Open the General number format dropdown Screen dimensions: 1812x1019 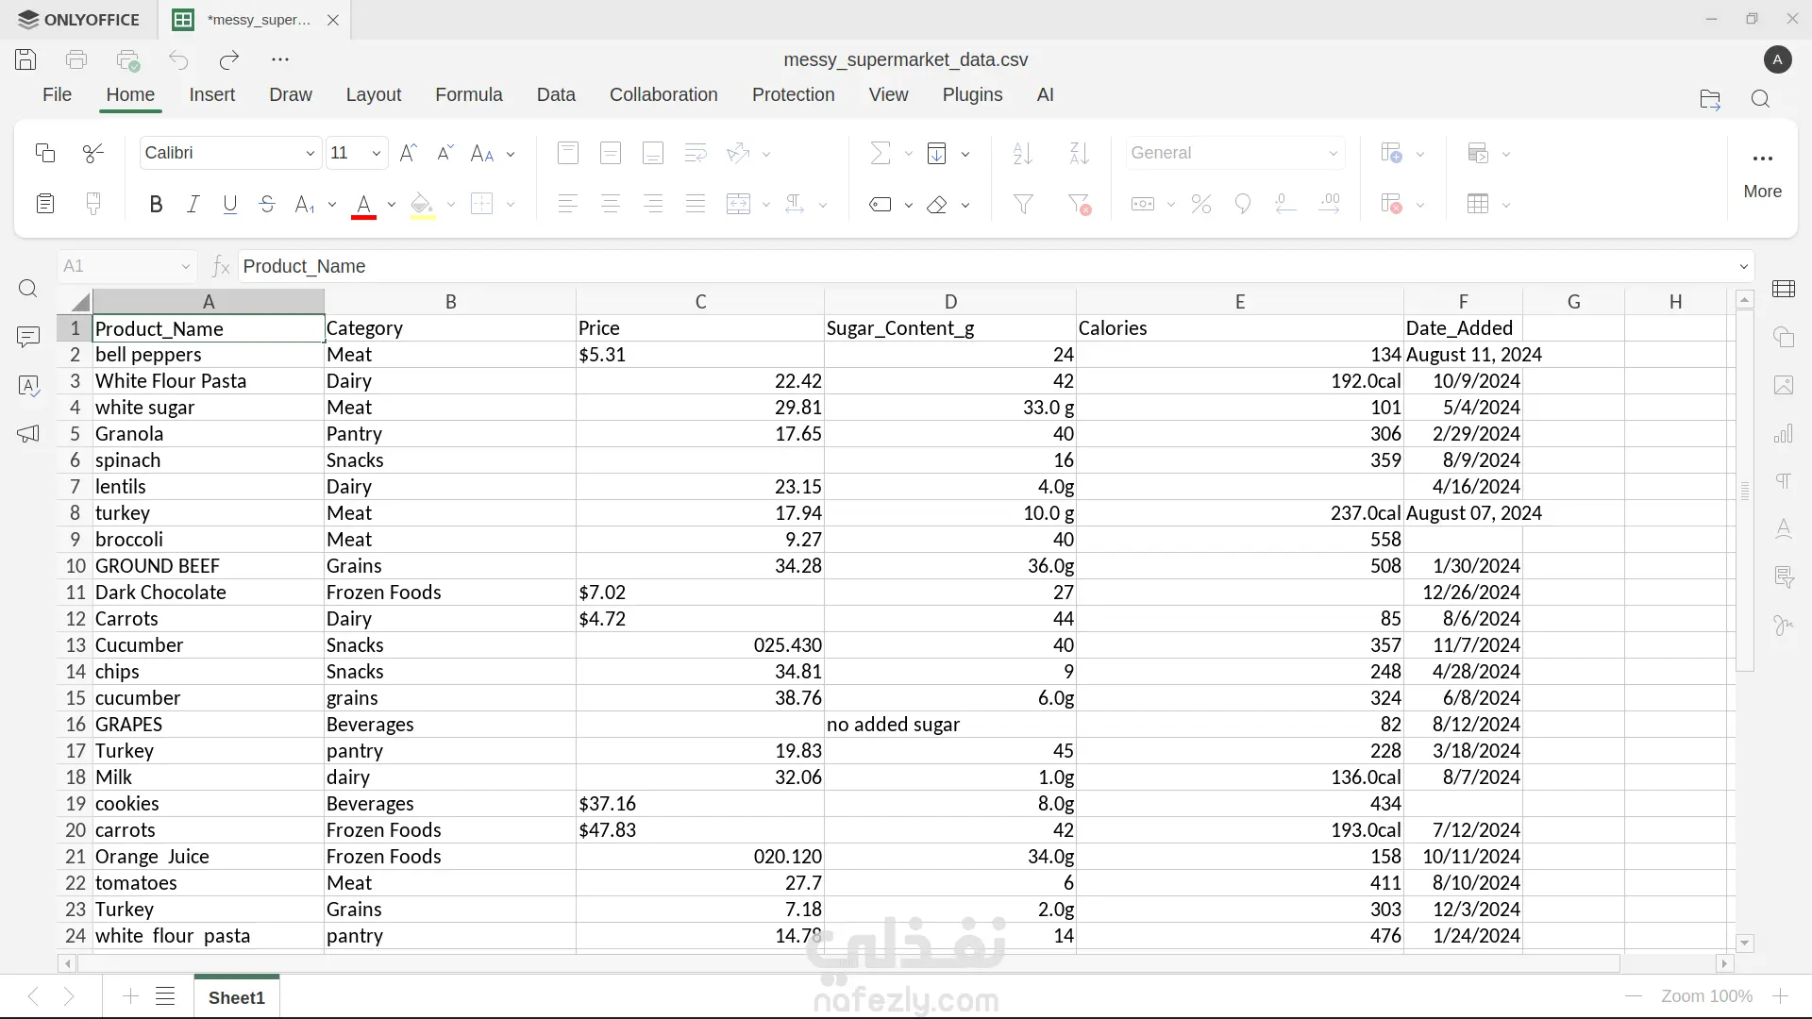click(x=1333, y=153)
